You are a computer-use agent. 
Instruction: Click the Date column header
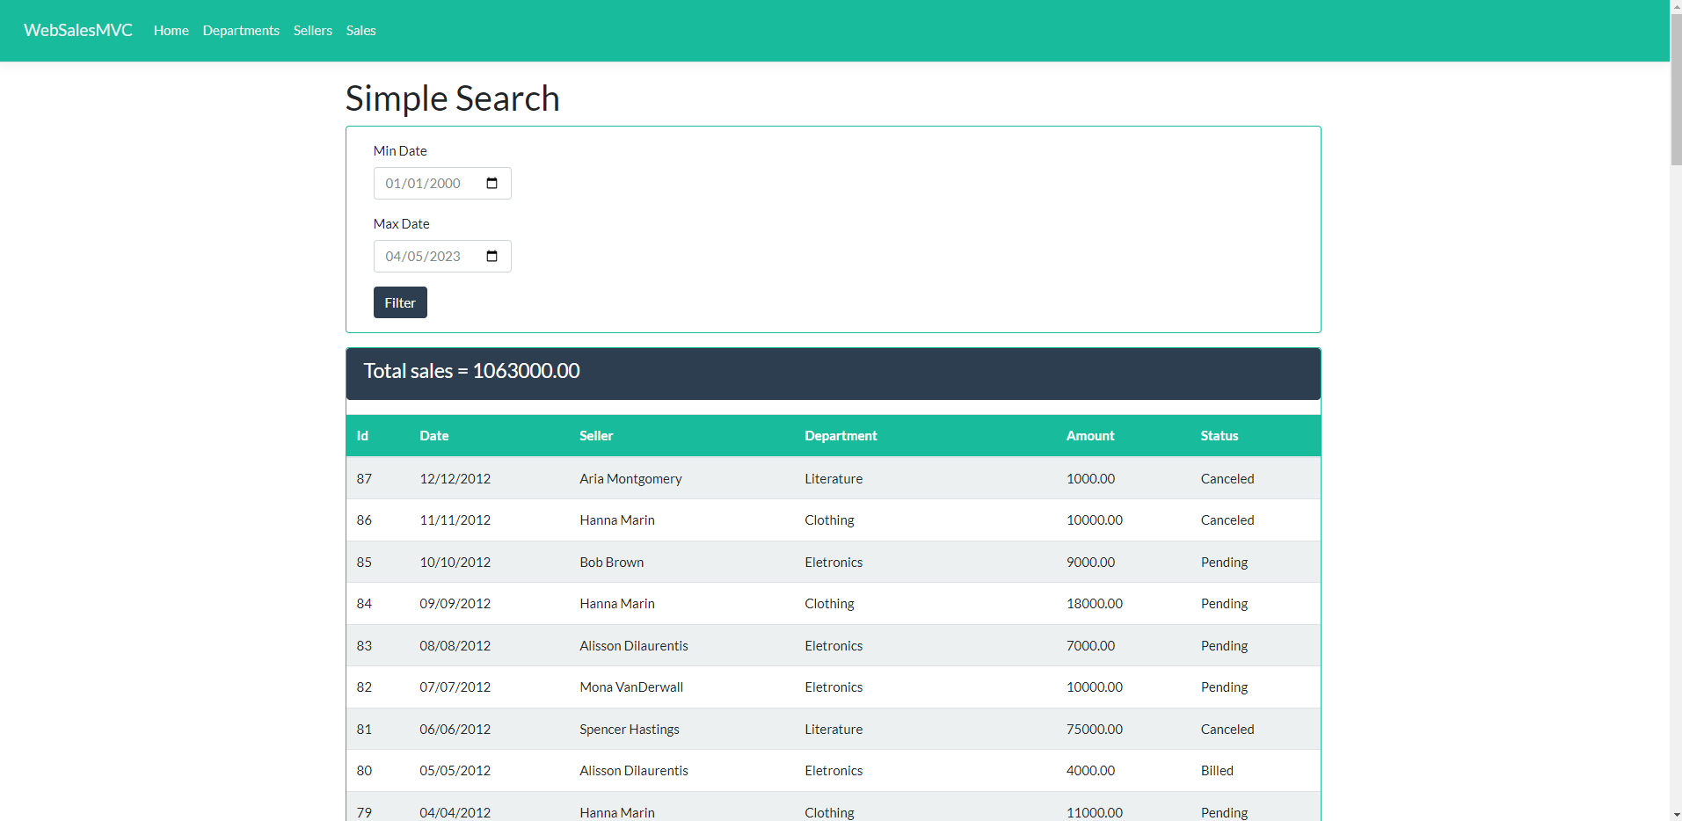[434, 435]
